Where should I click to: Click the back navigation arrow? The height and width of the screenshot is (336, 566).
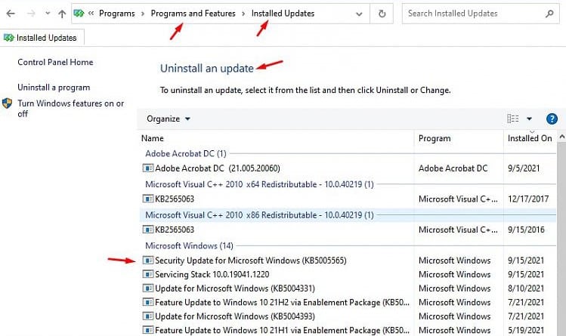pos(11,14)
